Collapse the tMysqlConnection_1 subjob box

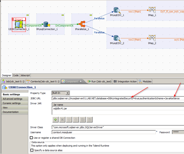click(63, 15)
